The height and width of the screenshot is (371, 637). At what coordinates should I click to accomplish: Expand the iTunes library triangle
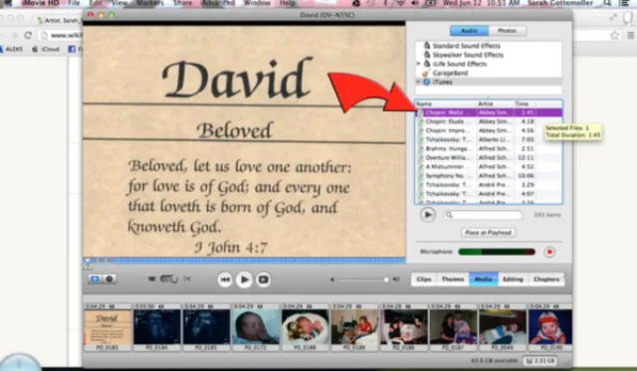point(418,82)
